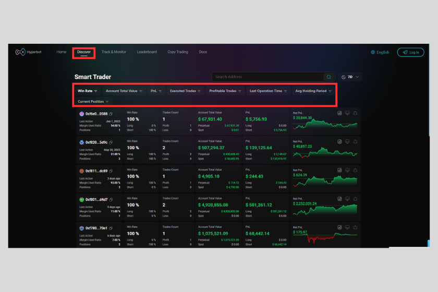Open chart analysis icon for 0xf811...dc89 row

(339, 170)
